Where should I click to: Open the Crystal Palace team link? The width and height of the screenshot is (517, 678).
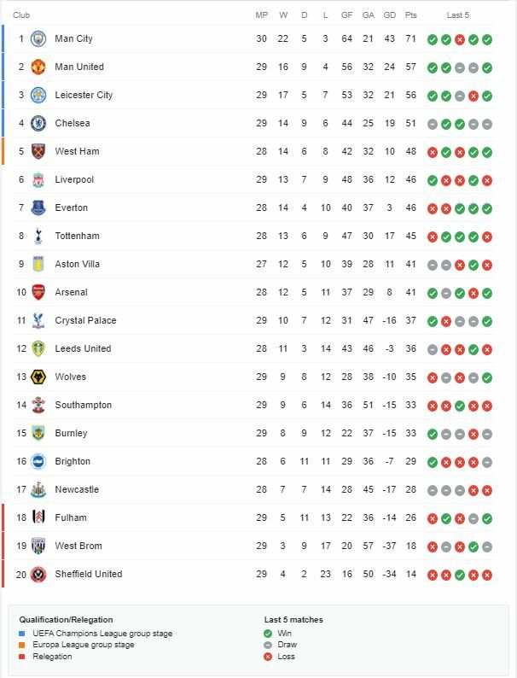tap(85, 320)
